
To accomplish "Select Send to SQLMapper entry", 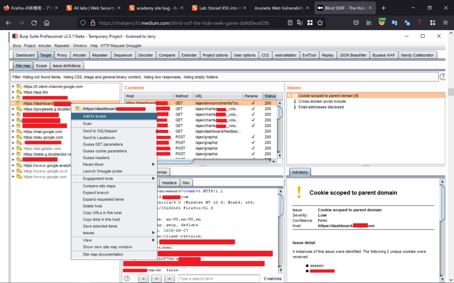I will [x=114, y=131].
